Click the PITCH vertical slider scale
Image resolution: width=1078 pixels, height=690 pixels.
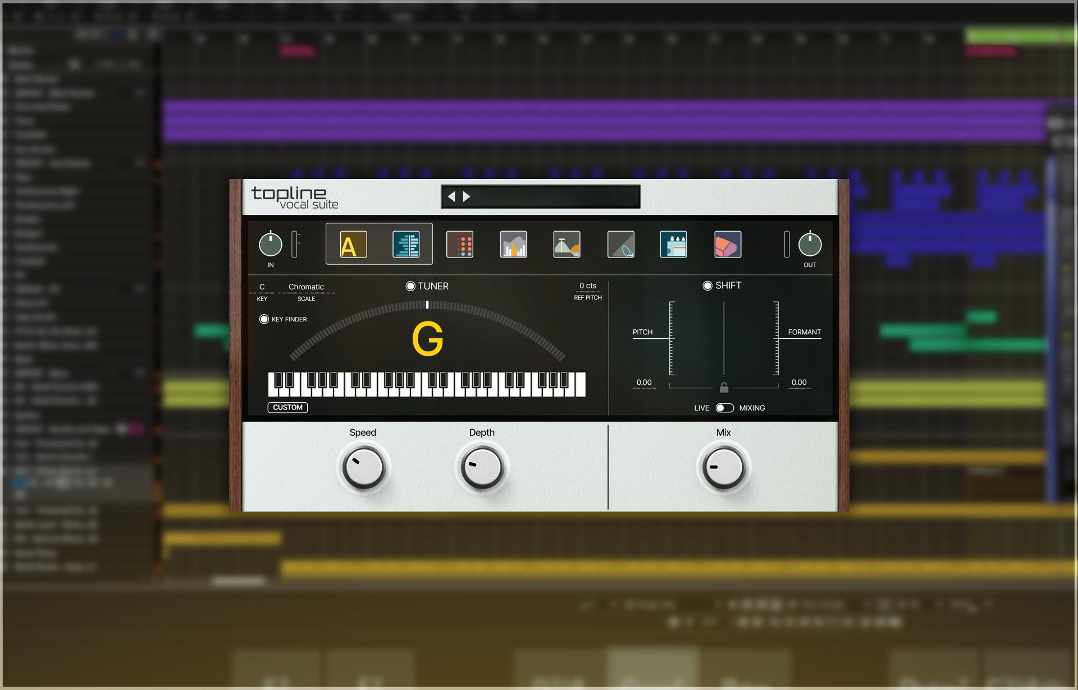[x=672, y=338]
